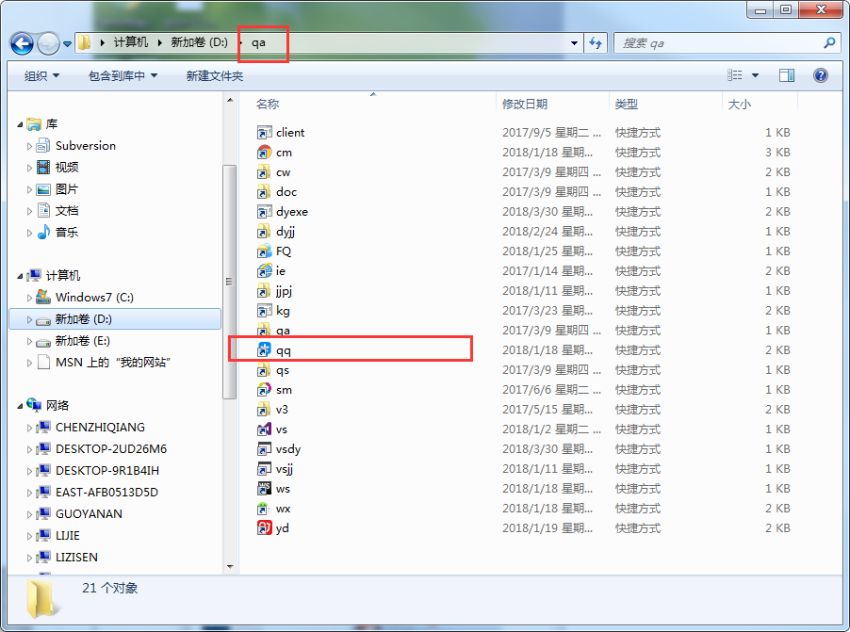850x632 pixels.
Task: Select the ie Internet Explorer shortcut icon
Action: click(264, 271)
